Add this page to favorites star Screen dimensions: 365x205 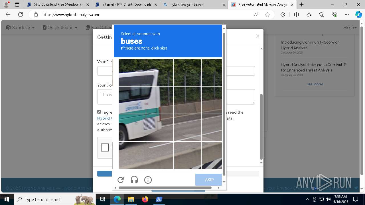(x=267, y=15)
